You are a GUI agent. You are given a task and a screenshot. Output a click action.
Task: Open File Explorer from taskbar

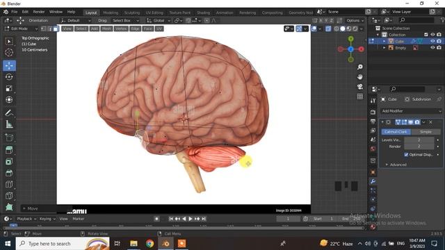tap(133, 244)
